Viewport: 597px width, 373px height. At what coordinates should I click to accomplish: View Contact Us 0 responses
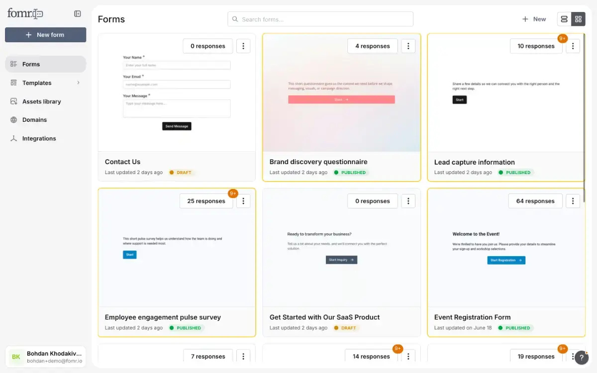(x=208, y=46)
